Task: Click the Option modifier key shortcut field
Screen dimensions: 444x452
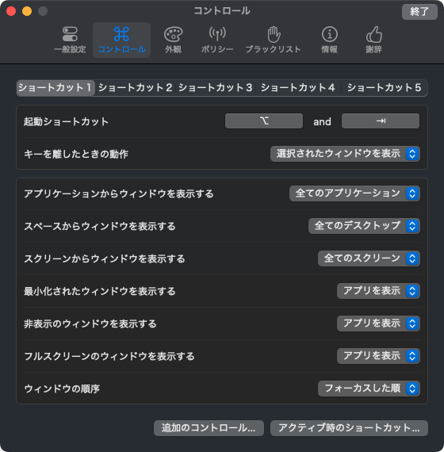Action: click(x=264, y=121)
